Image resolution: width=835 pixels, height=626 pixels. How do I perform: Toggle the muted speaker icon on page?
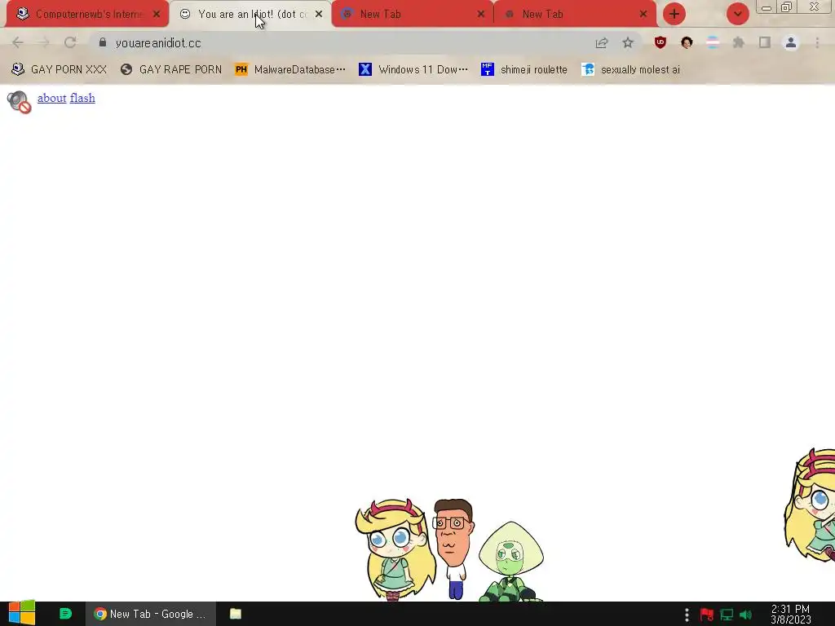pos(20,102)
